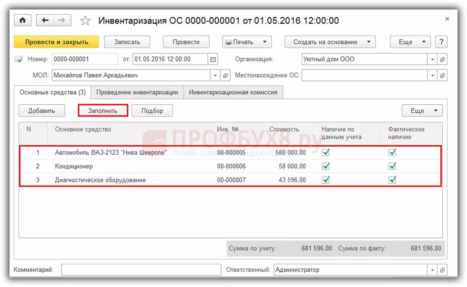Image resolution: width=467 pixels, height=287 pixels.
Task: Click cost value 43 596,00
Action: [292, 180]
